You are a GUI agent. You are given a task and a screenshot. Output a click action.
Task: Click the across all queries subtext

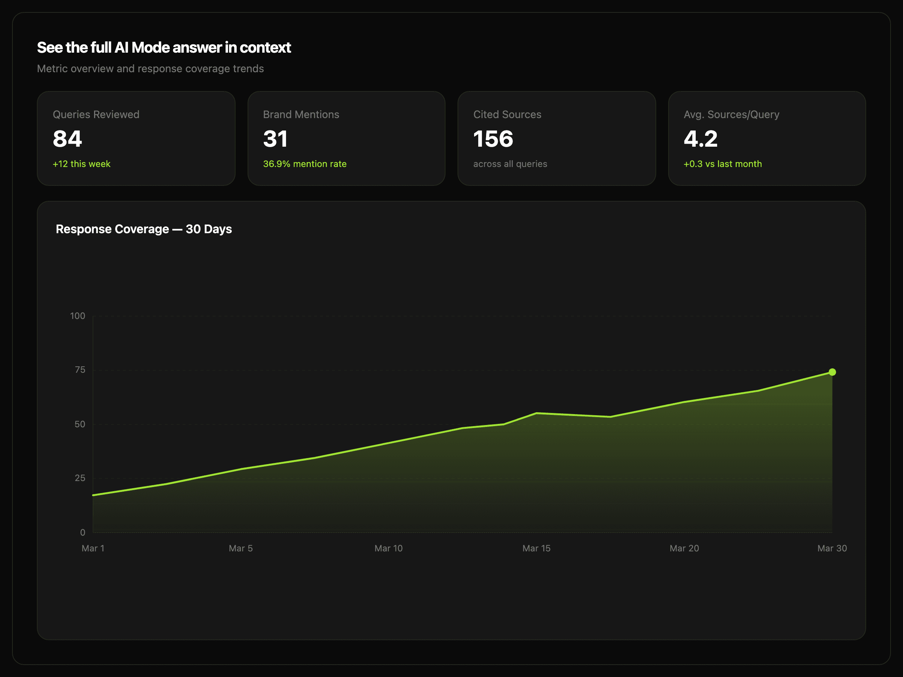(x=510, y=164)
